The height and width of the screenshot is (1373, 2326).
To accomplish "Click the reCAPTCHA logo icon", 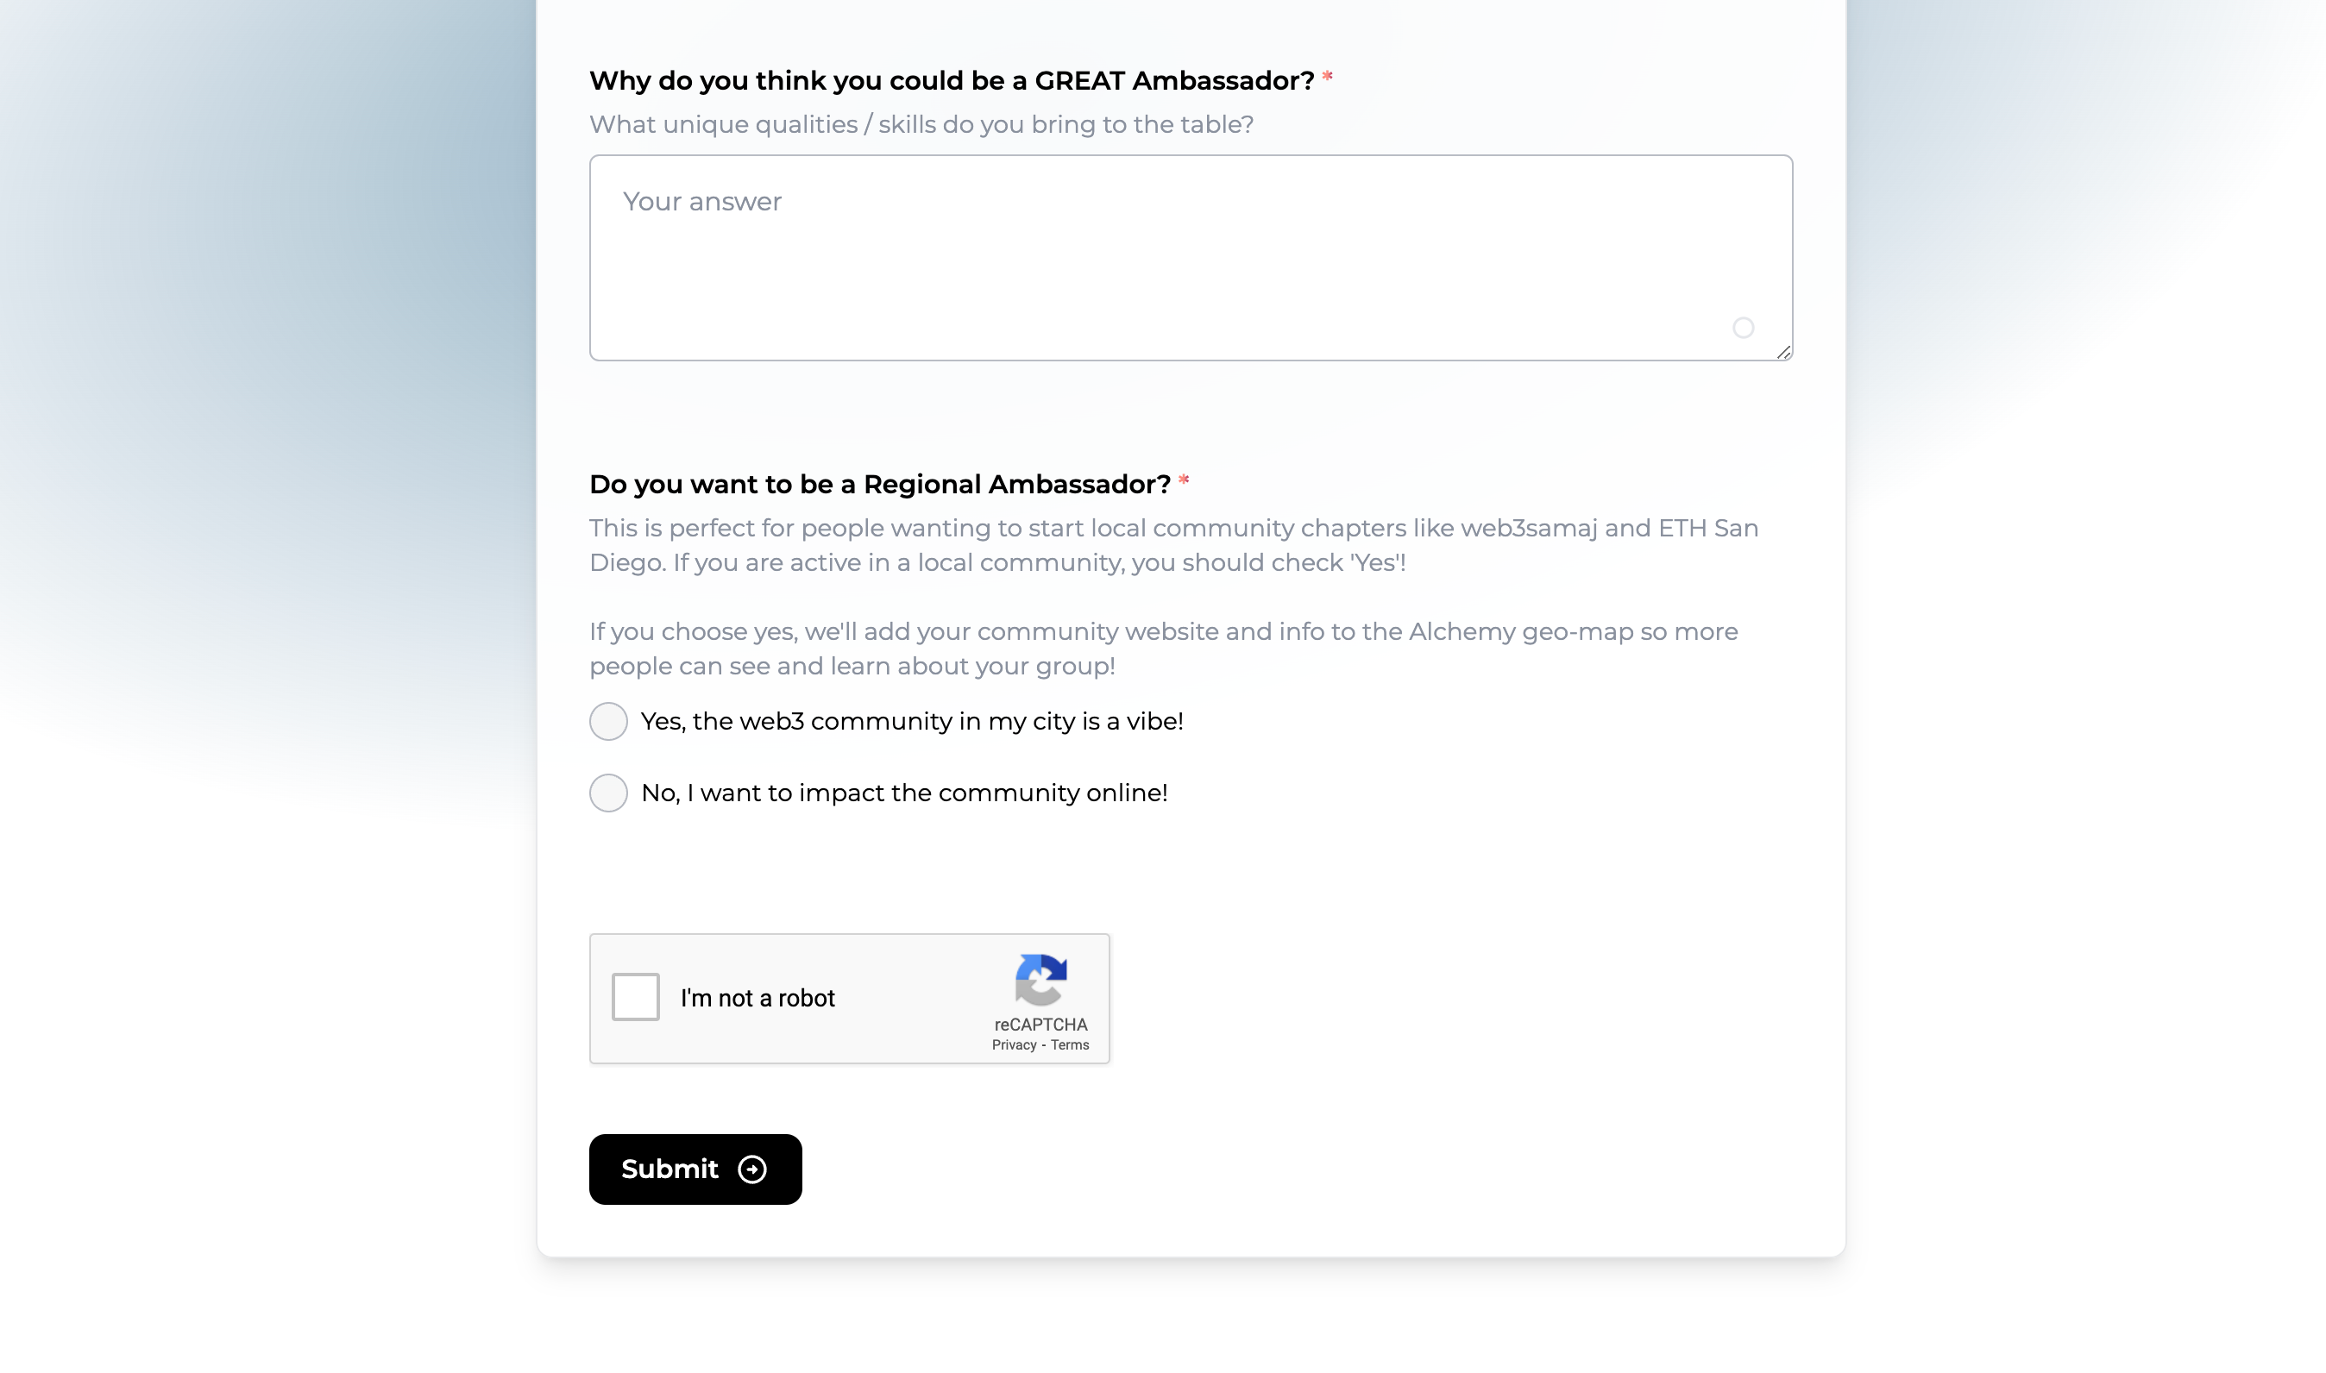I will pos(1040,979).
